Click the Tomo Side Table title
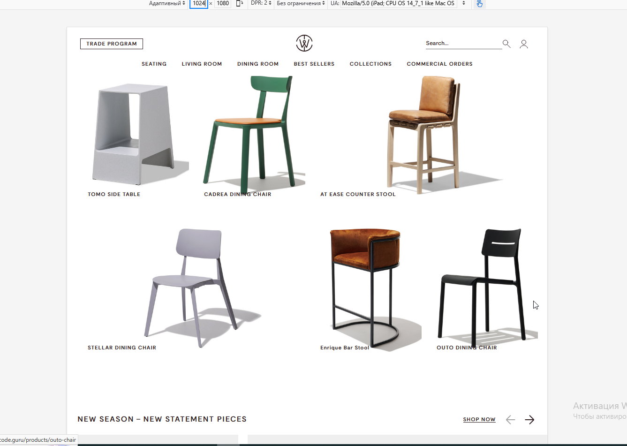Viewport: 627px width, 446px height. click(x=114, y=194)
